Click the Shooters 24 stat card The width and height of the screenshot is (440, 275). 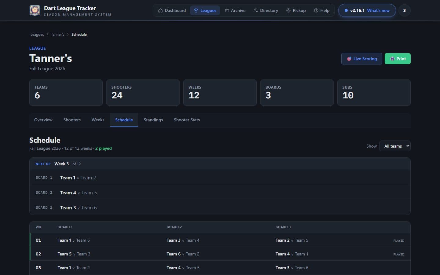pos(143,93)
